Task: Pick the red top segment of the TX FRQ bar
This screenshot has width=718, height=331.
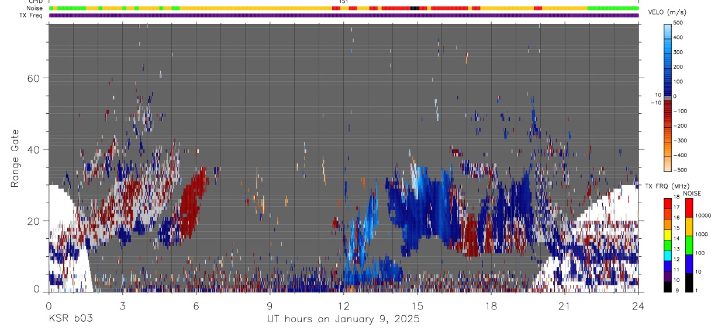Action: coord(668,203)
